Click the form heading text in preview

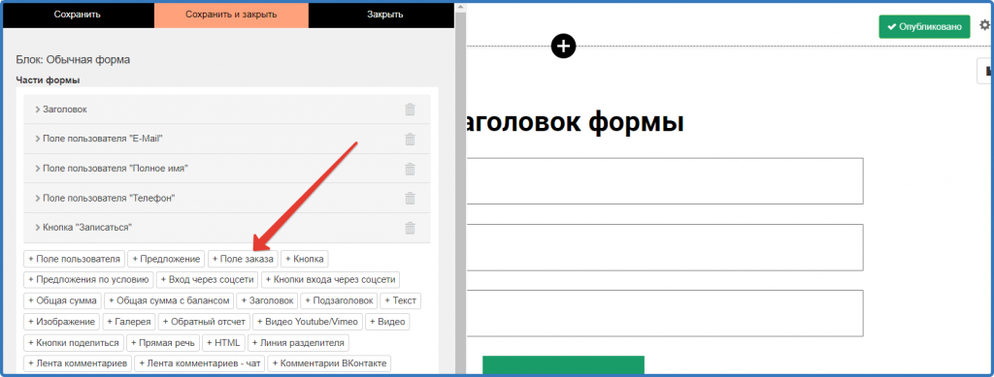click(575, 122)
